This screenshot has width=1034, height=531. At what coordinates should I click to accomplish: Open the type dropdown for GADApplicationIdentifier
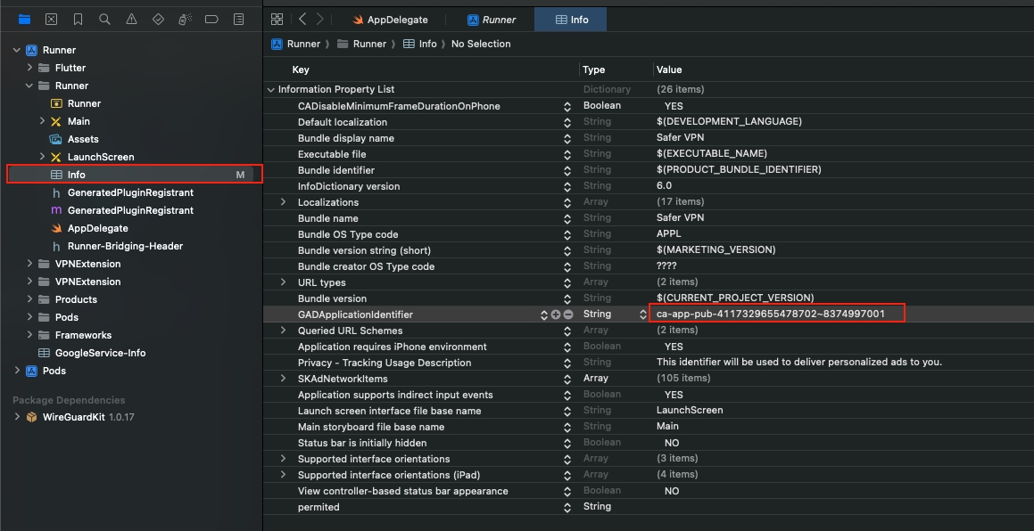coord(642,315)
